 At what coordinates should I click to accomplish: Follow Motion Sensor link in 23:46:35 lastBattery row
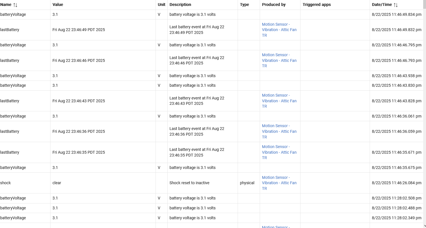[x=279, y=152]
